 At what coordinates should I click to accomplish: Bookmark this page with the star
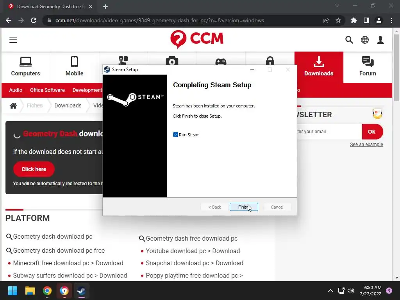pos(338,20)
